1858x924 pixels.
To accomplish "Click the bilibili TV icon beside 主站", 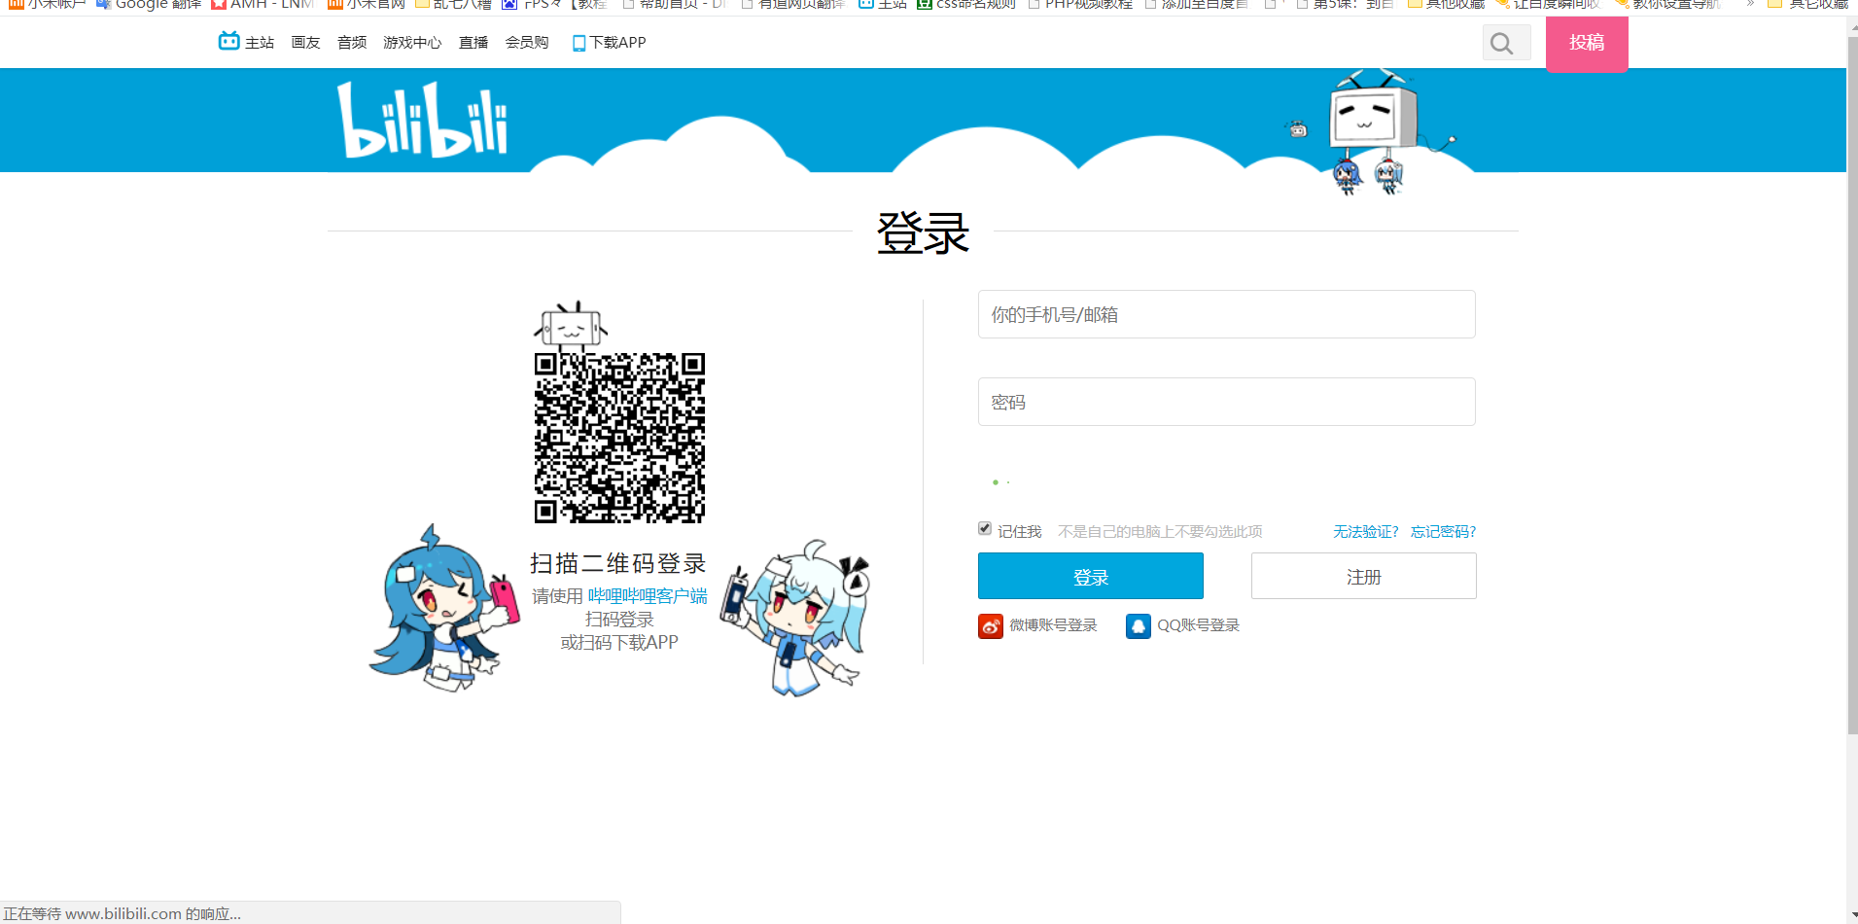I will [x=228, y=41].
